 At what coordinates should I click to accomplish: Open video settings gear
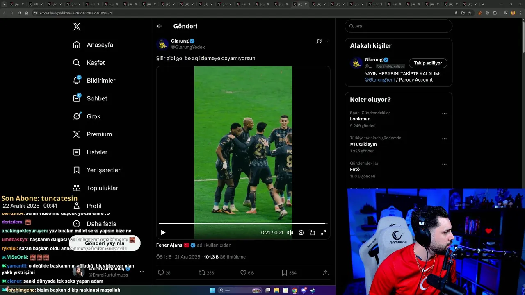point(301,232)
